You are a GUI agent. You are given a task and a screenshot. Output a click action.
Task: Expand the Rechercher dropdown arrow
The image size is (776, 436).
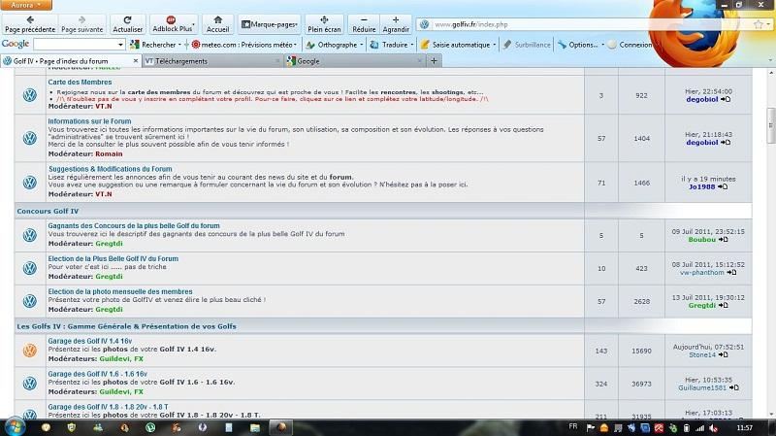click(x=179, y=45)
